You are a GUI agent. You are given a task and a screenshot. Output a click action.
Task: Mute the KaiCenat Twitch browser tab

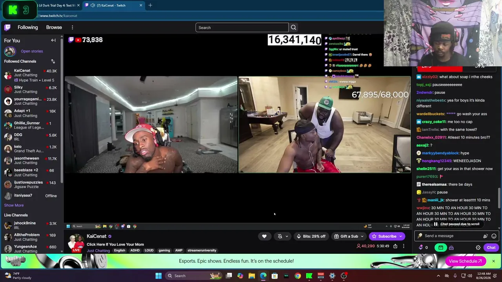click(93, 5)
